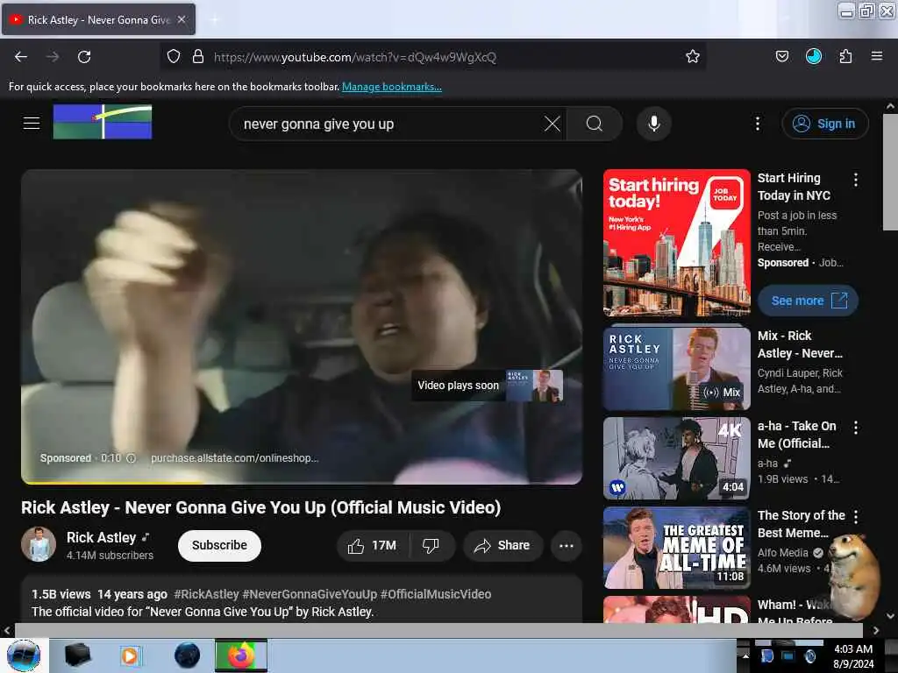Click See more on the sponsored ad

click(x=808, y=301)
